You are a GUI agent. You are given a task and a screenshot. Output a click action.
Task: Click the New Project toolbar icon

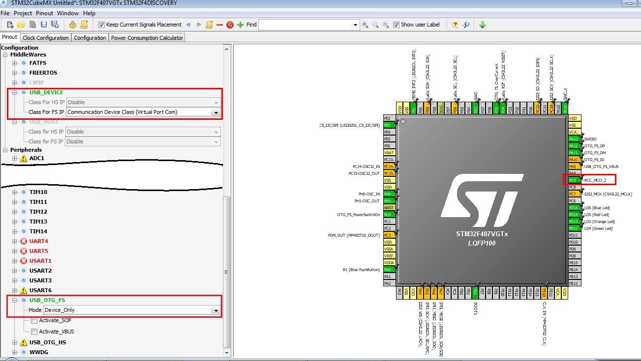point(10,25)
